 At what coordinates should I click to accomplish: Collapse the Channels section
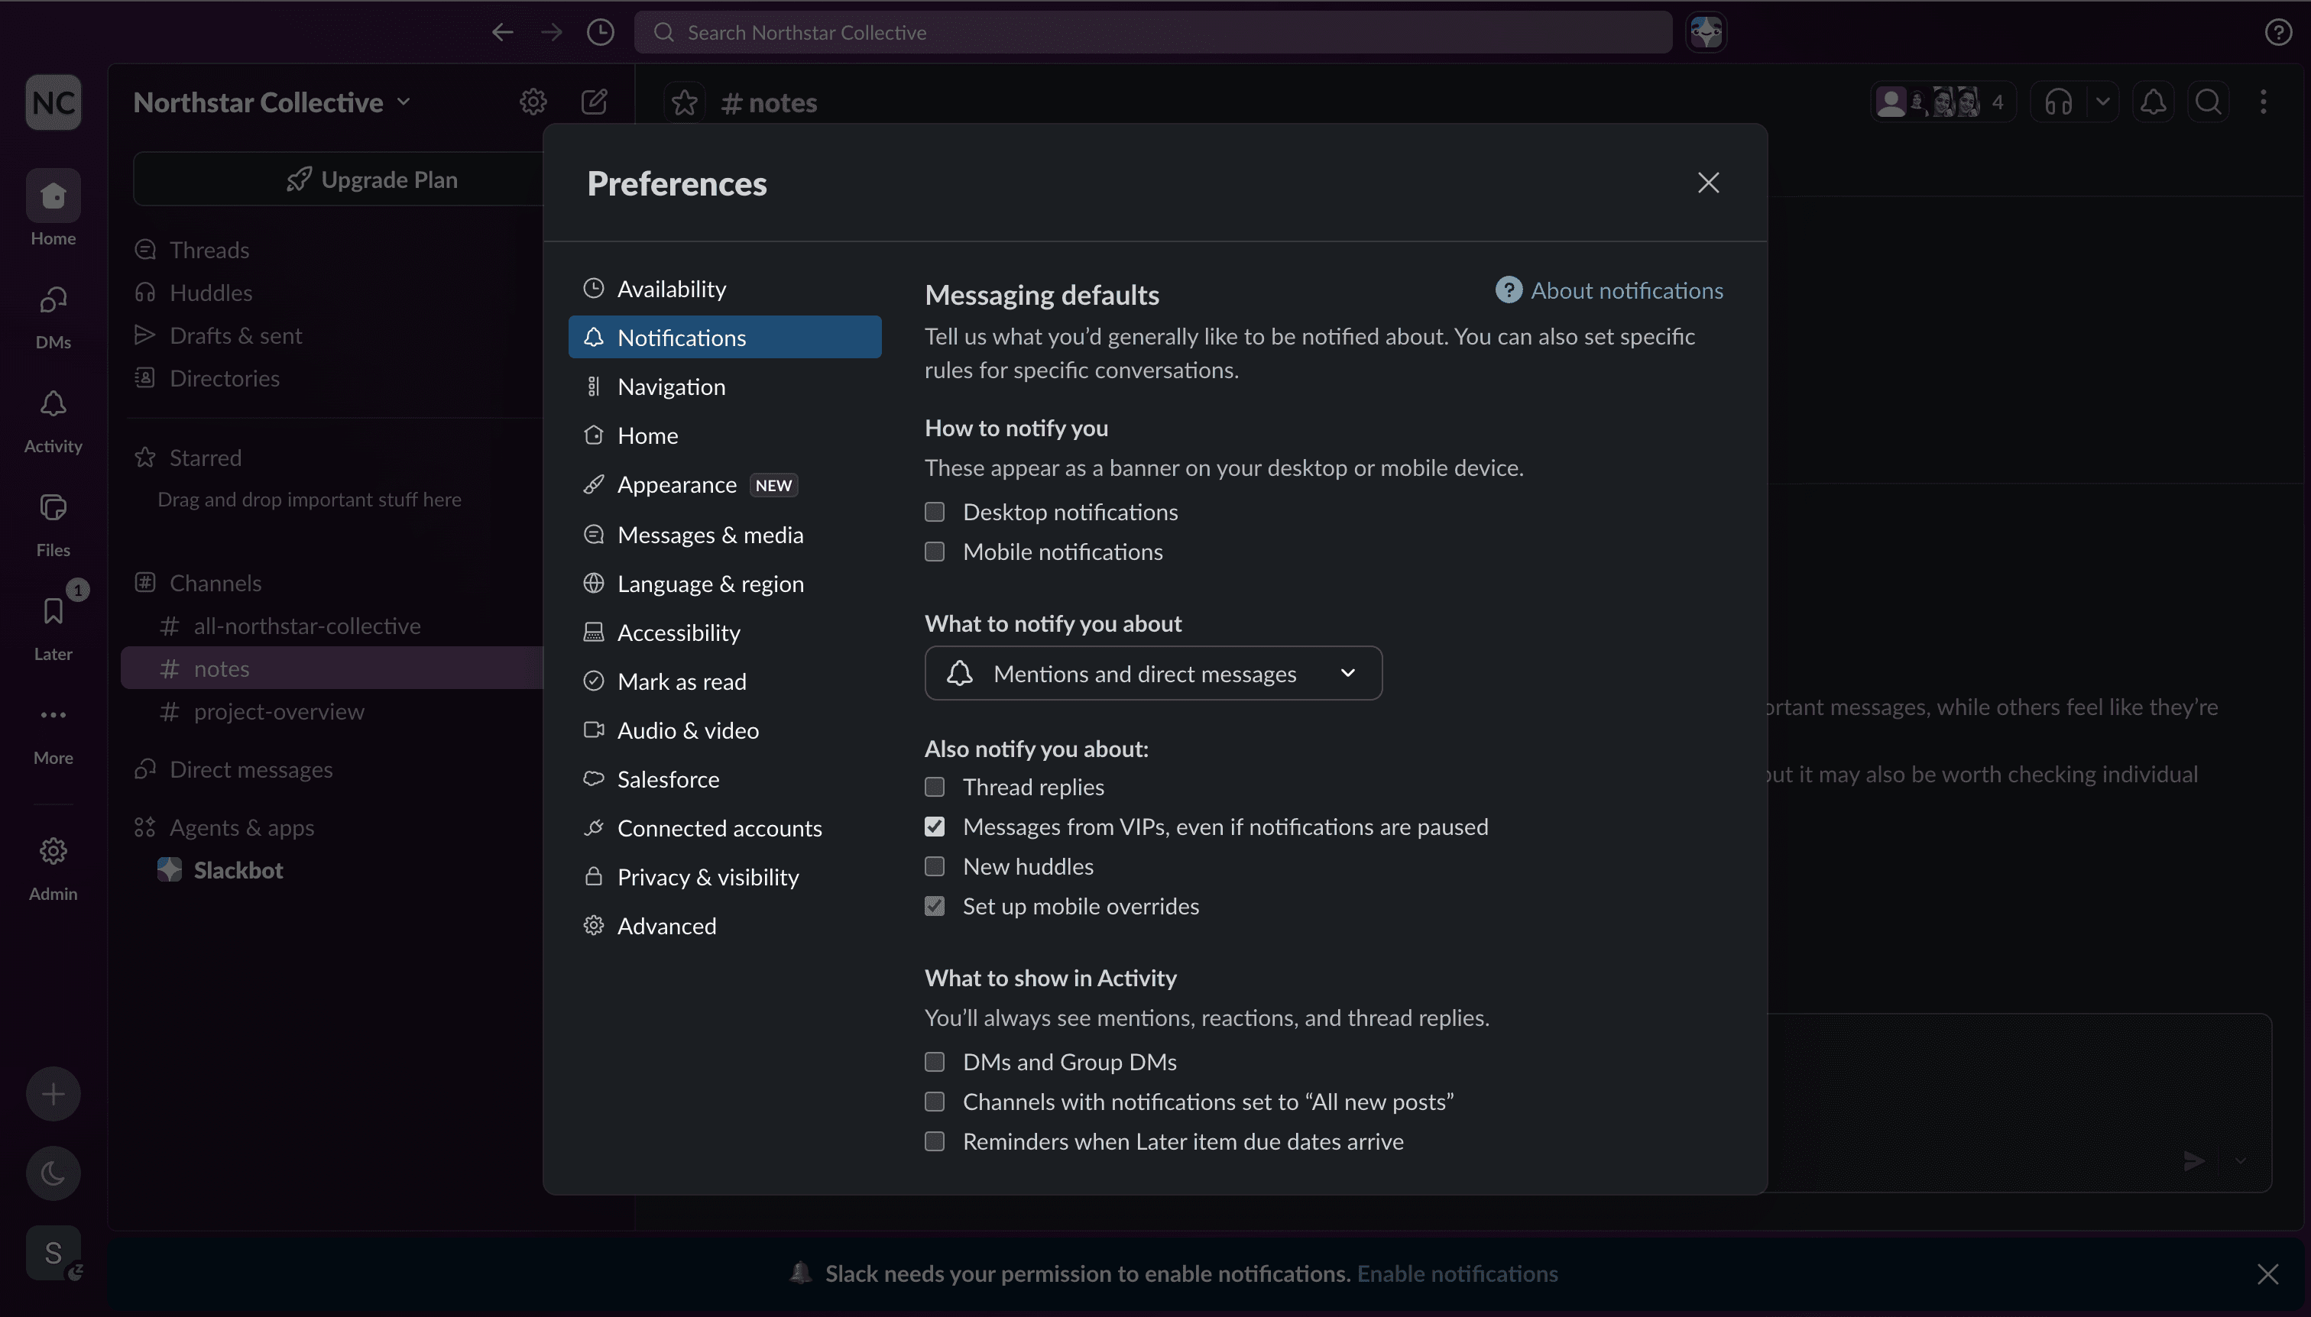pos(216,583)
